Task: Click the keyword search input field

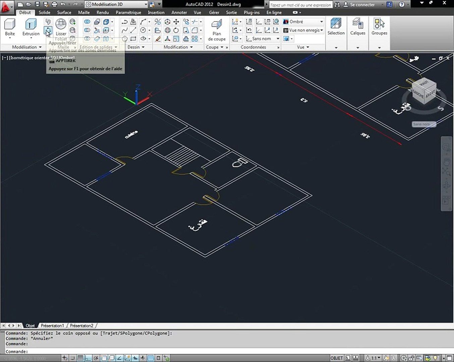Action: [x=300, y=5]
